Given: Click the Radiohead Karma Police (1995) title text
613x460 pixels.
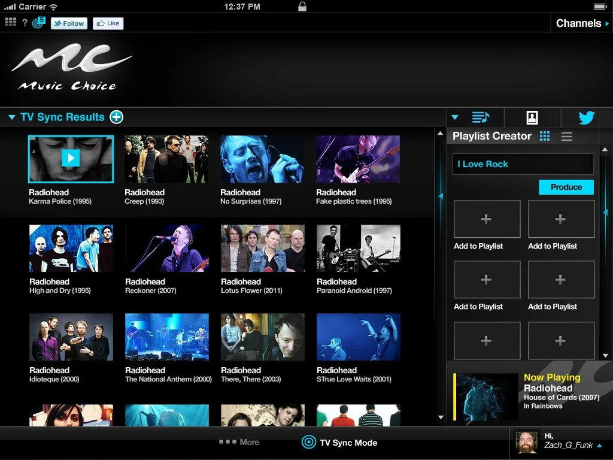Looking at the screenshot, I should click(60, 196).
